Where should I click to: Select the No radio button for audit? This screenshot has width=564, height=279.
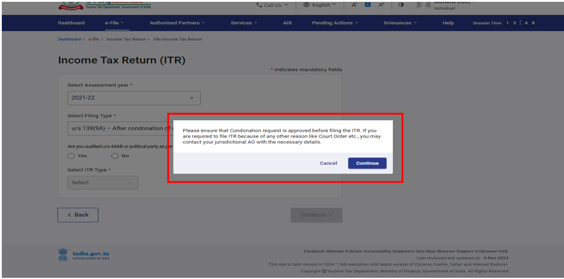[115, 156]
